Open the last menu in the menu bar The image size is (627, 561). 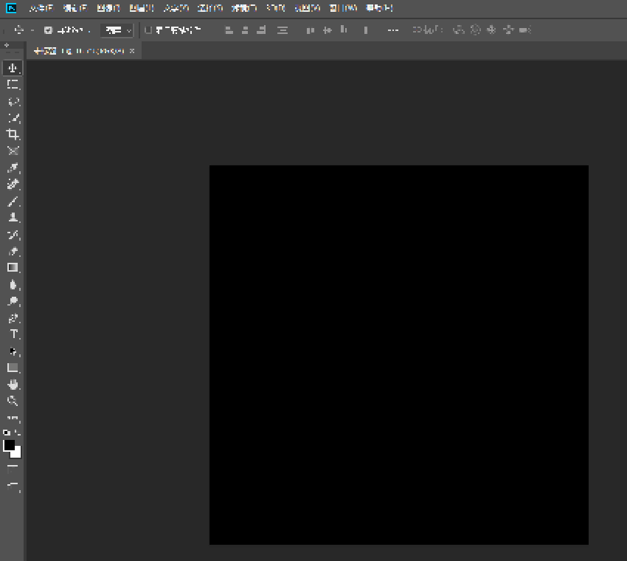379,9
